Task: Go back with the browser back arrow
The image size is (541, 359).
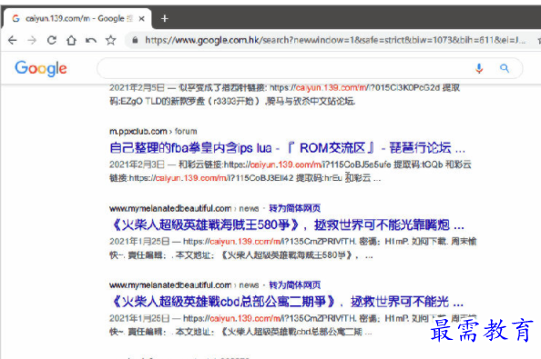Action: (13, 40)
